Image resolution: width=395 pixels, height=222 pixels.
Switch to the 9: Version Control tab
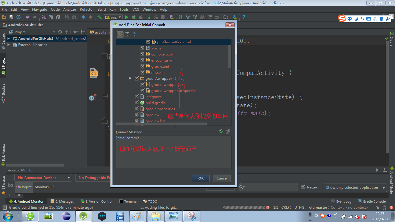coord(97,201)
